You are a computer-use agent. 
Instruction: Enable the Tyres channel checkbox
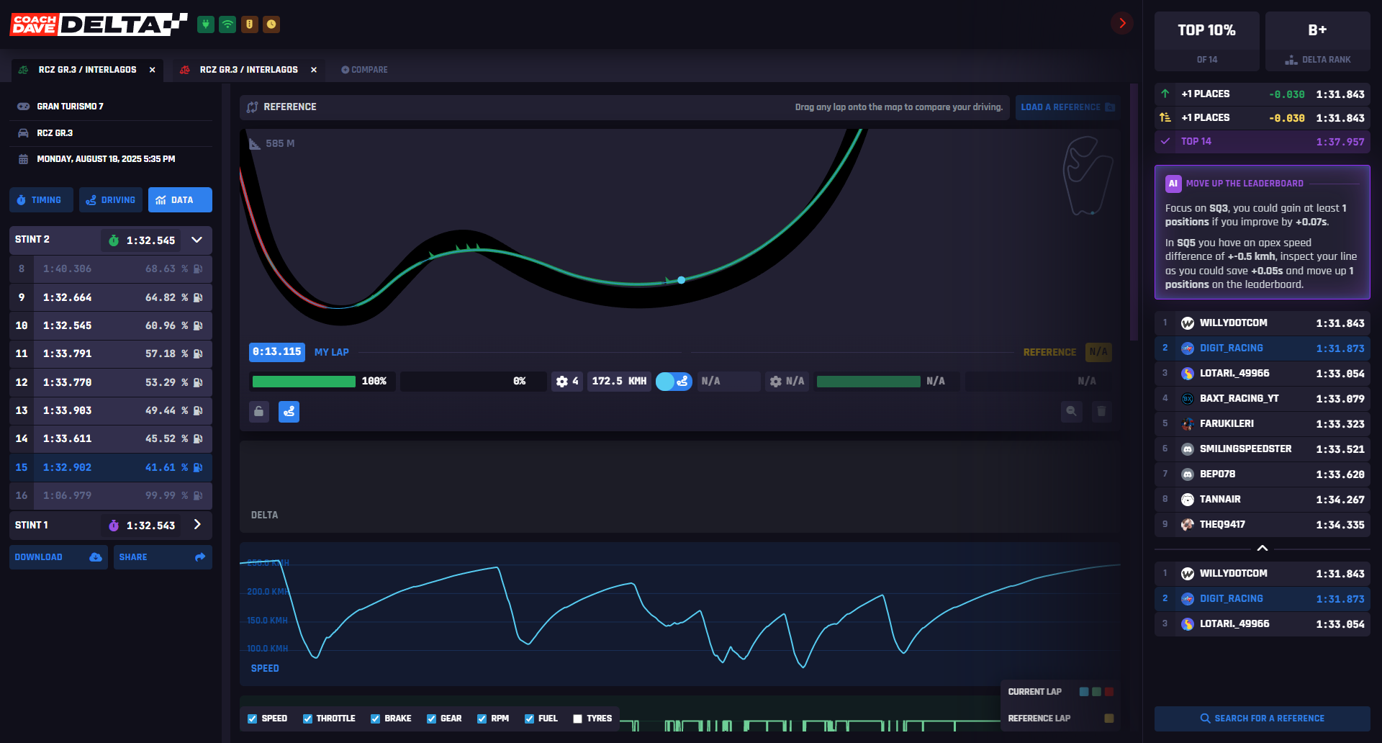click(x=577, y=719)
